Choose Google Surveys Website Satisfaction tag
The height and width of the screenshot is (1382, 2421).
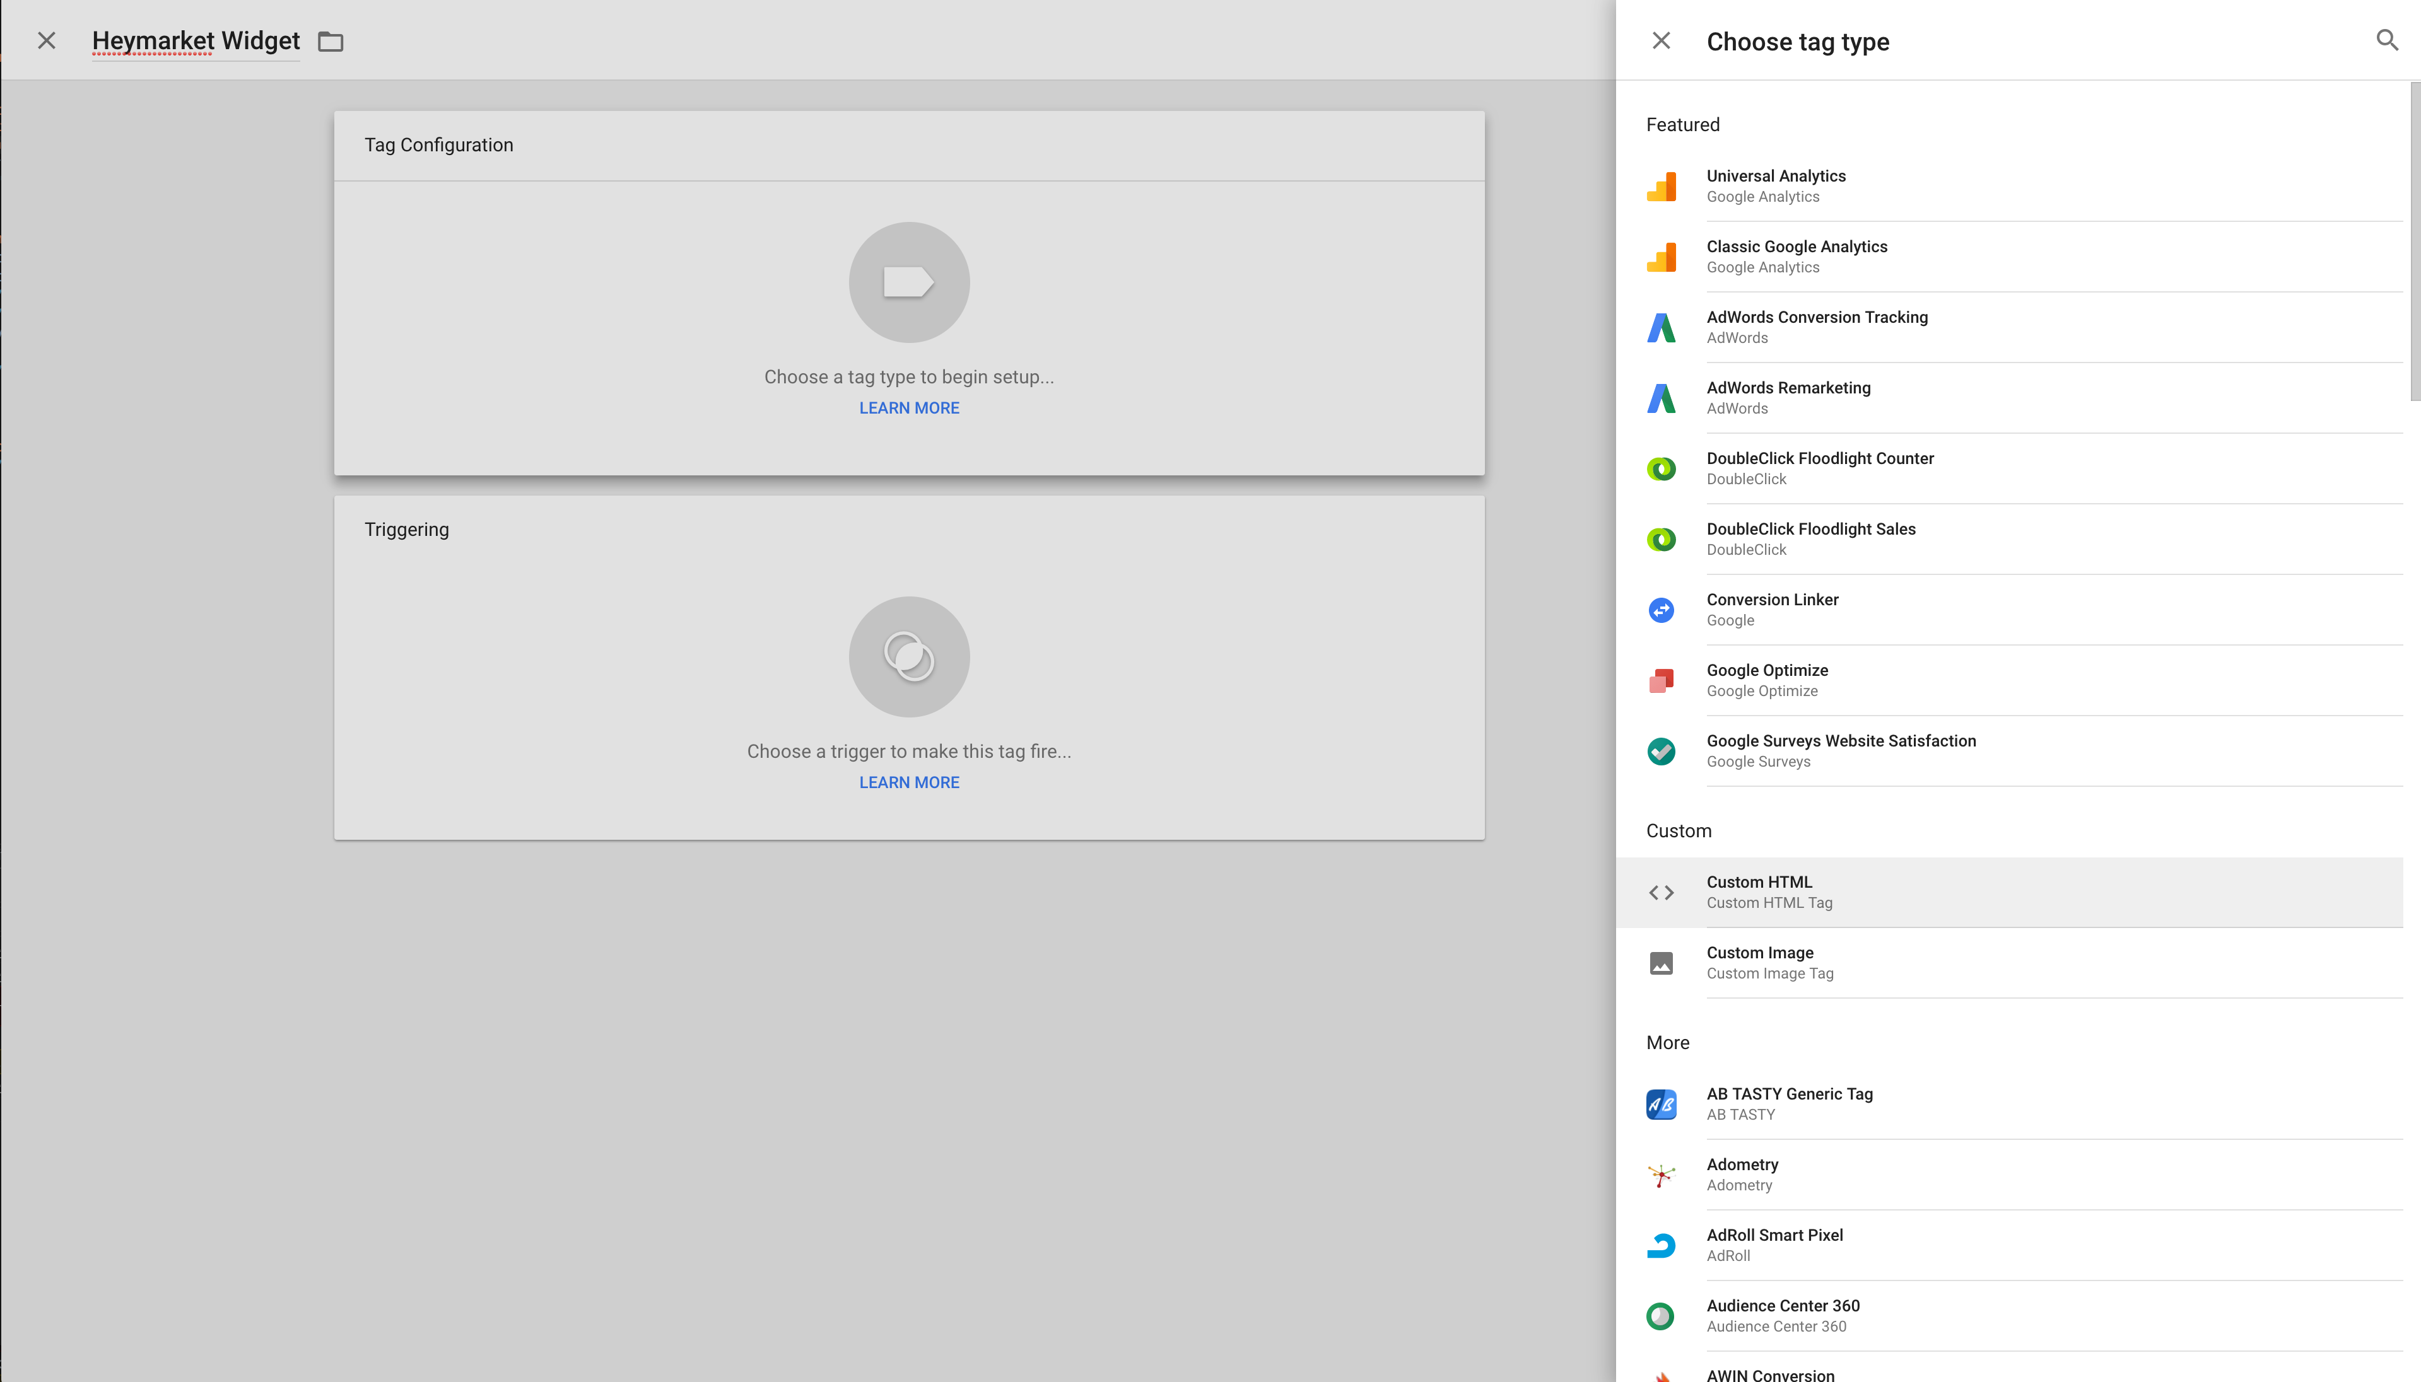(2009, 752)
